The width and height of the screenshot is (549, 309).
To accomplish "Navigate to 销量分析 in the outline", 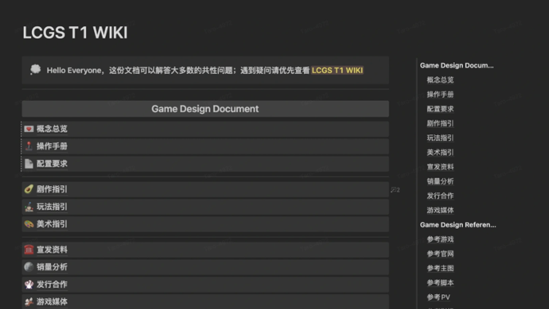I will coord(440,181).
